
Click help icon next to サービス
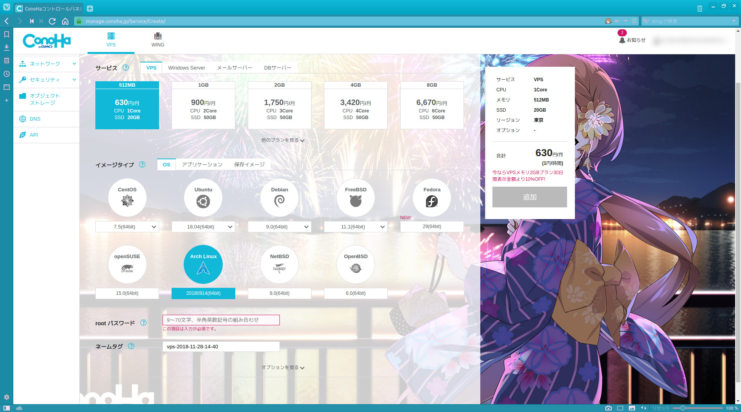125,68
